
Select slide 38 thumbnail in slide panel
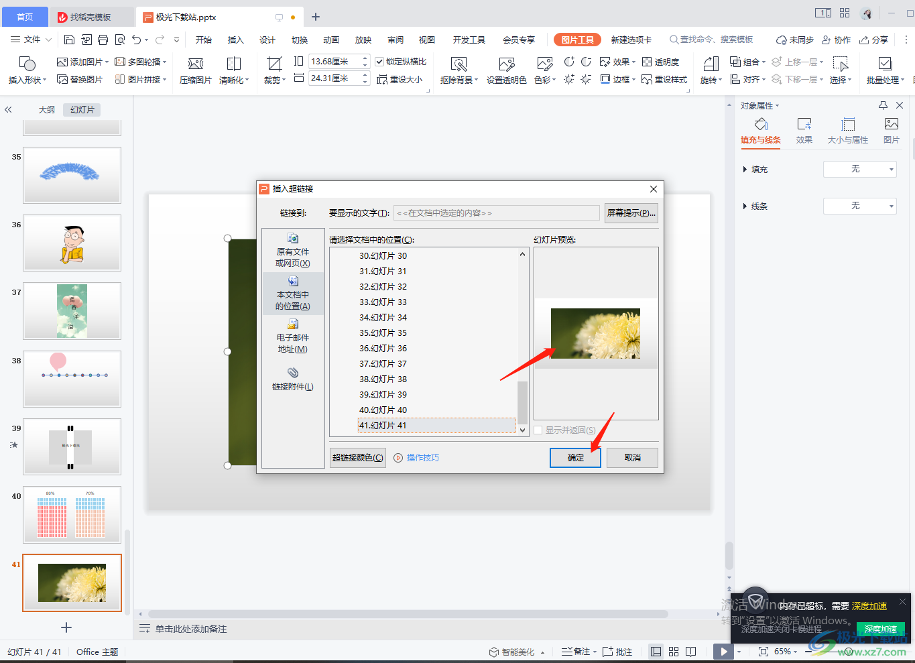point(72,379)
